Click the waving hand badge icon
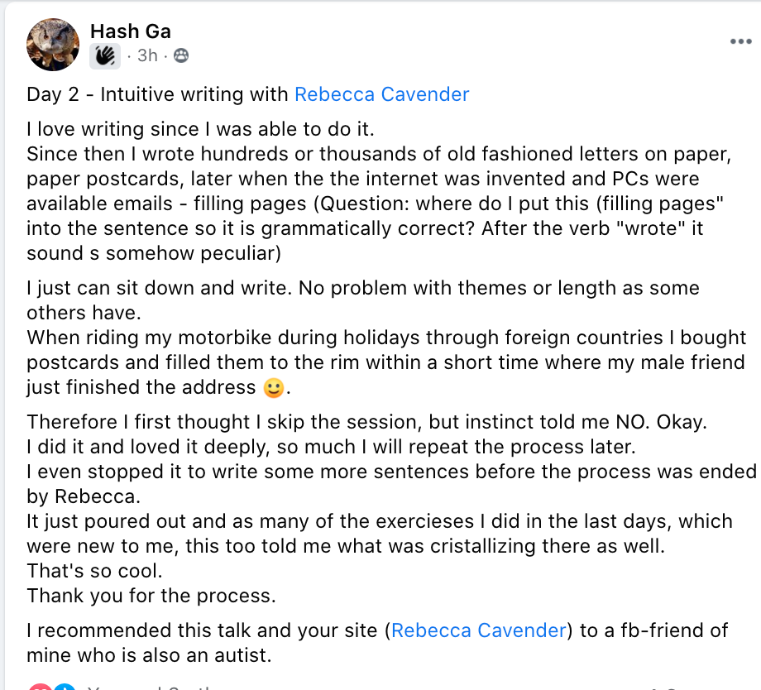Viewport: 761px width, 690px height. pyautogui.click(x=105, y=55)
